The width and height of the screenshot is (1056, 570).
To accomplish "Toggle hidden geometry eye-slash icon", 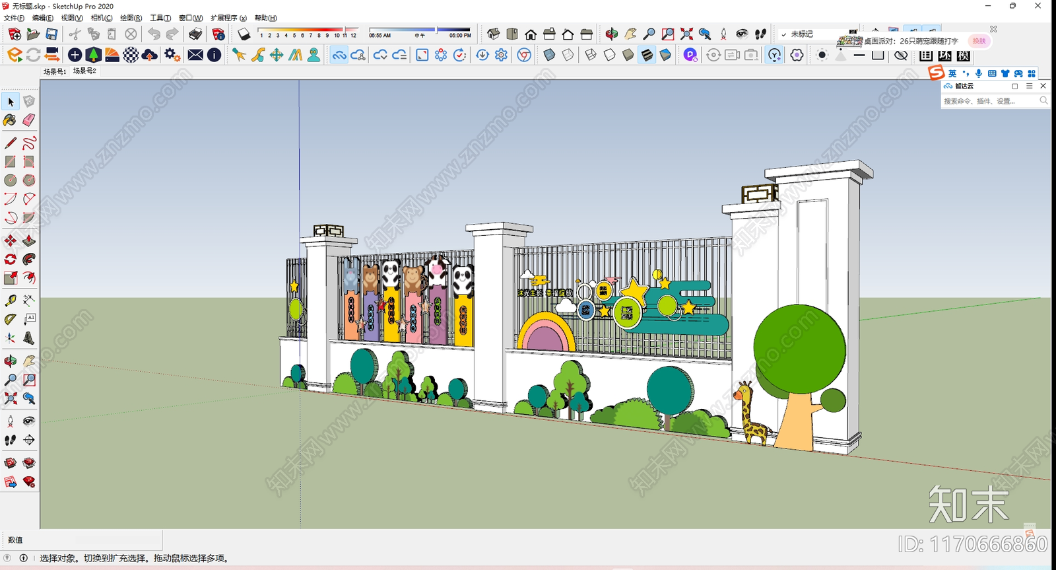I will pyautogui.click(x=901, y=55).
